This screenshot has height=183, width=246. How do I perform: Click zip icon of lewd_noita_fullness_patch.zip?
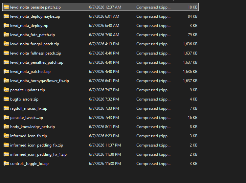click(x=6, y=53)
